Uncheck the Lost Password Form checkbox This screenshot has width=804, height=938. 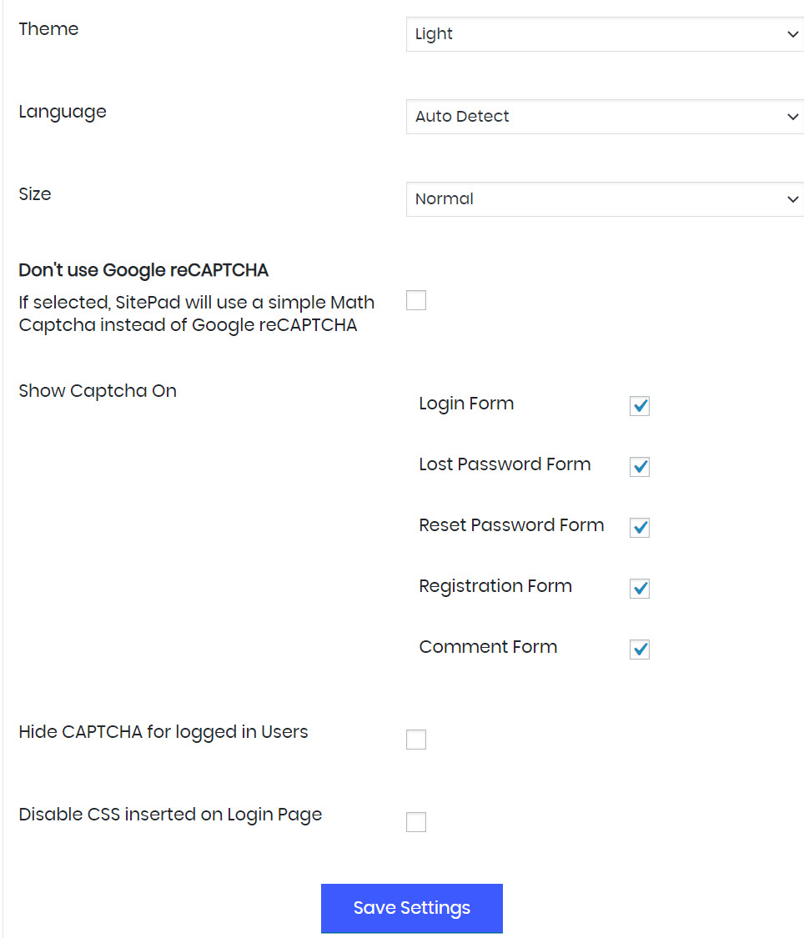tap(640, 467)
